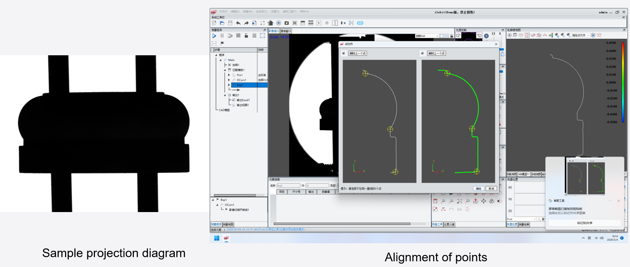The image size is (630, 267).
Task: Click the blue ring light icon in light control
Action: click(486, 36)
